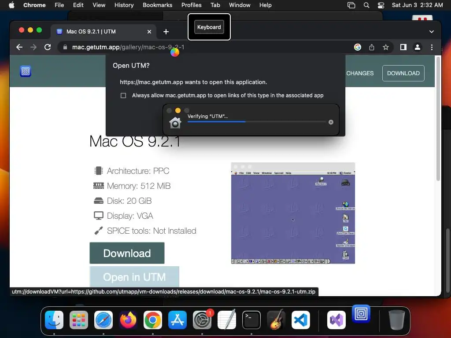The height and width of the screenshot is (338, 451).
Task: View site info via the lock icon
Action: [x=65, y=47]
